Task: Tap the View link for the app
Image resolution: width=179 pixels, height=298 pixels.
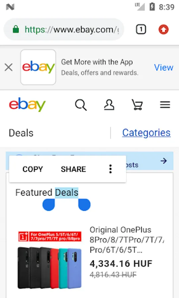Action: [164, 68]
